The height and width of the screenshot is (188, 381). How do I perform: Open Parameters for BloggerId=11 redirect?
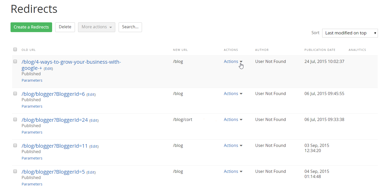(32, 158)
